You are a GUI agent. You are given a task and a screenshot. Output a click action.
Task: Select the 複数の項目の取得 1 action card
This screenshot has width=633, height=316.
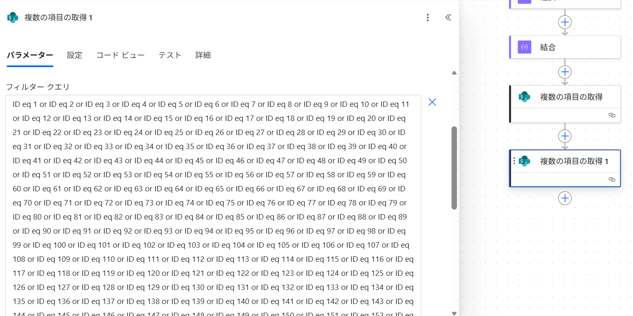point(565,168)
